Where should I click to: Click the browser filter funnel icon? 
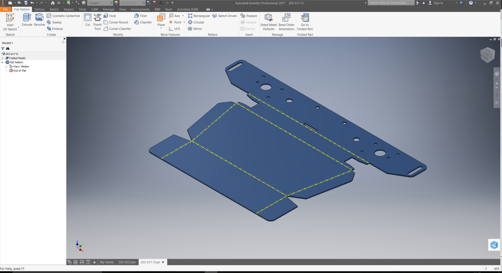pos(3,48)
